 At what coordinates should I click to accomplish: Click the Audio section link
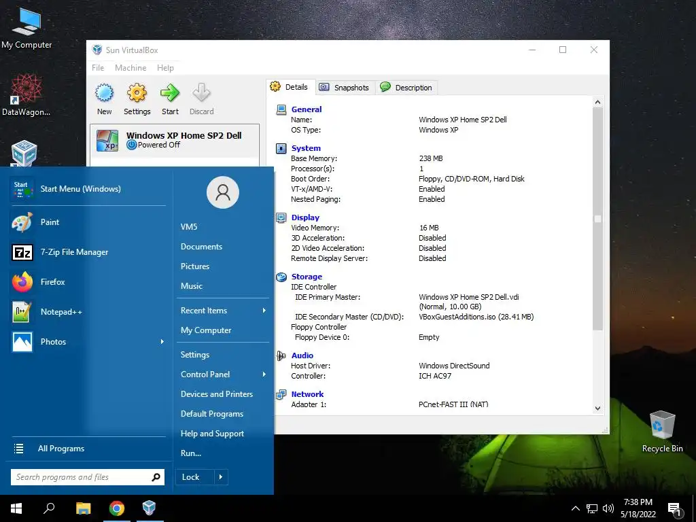302,355
